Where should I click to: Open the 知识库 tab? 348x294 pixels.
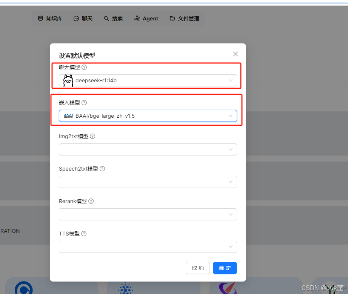pos(50,18)
